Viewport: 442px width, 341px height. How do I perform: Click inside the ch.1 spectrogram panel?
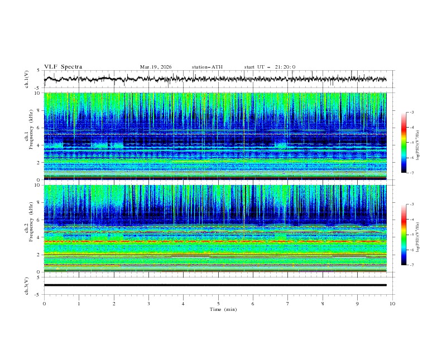[x=215, y=136]
